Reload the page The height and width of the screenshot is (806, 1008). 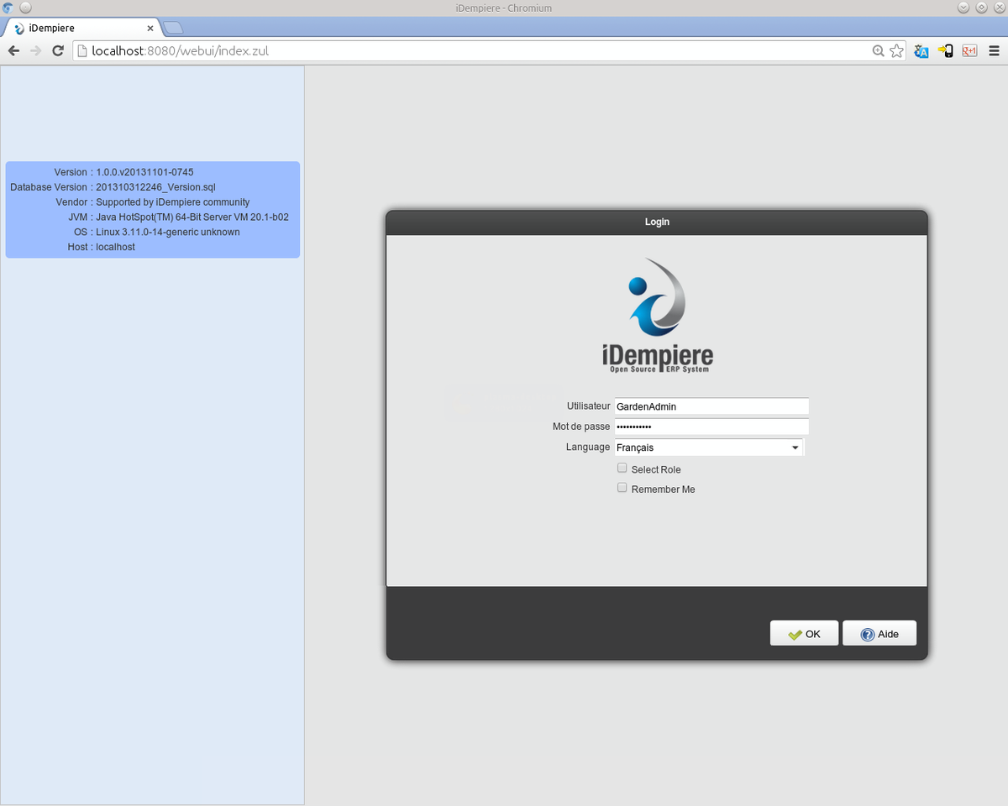click(x=57, y=50)
